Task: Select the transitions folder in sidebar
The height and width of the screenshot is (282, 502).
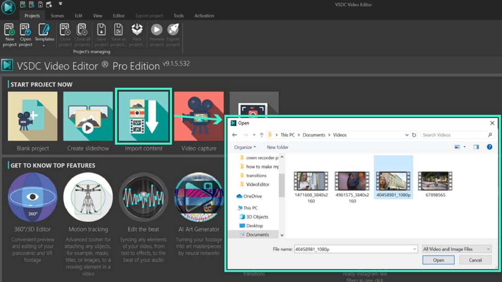Action: click(253, 175)
